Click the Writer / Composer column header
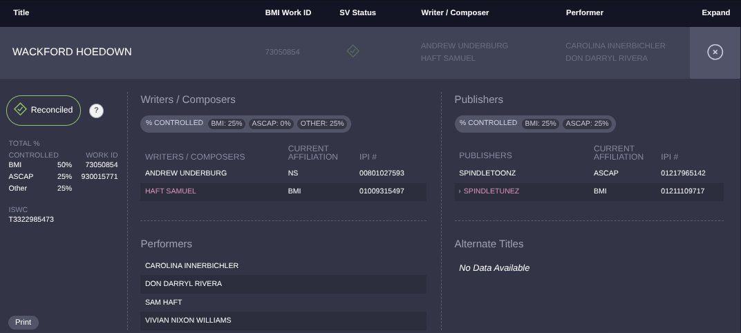 click(x=455, y=12)
